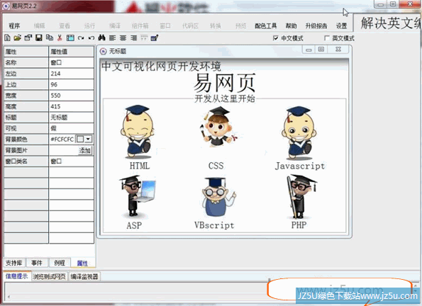This screenshot has width=422, height=306.
Task: Switch to the 编译监视器 tab
Action: 84,276
